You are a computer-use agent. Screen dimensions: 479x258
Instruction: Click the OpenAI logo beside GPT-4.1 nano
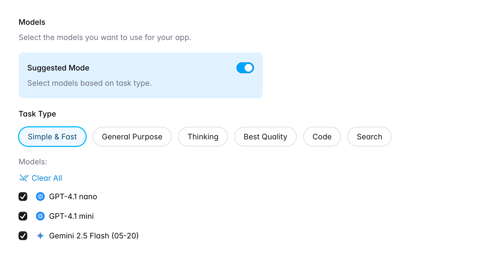[x=40, y=196]
